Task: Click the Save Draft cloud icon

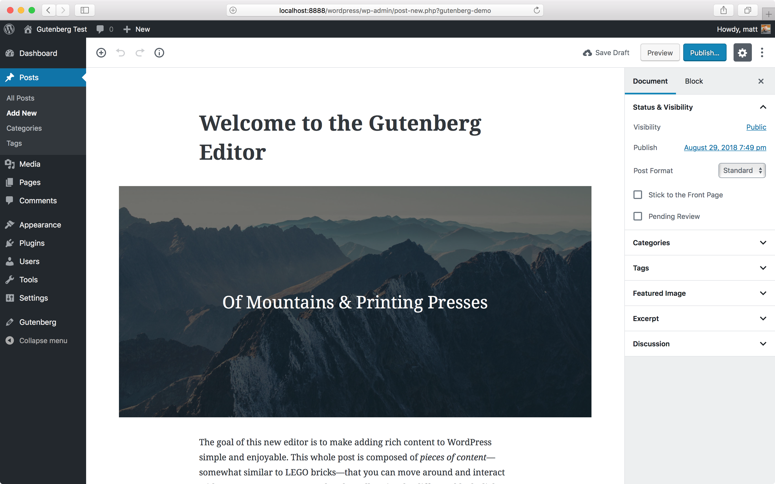Action: click(x=587, y=52)
